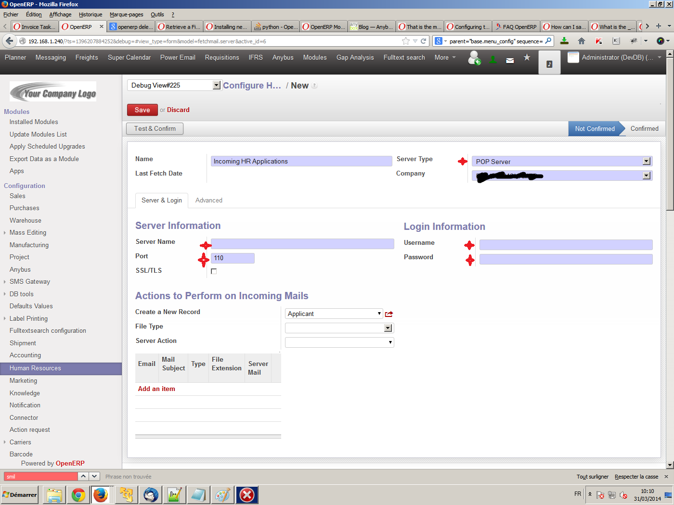Click the virtual keyboard K toolbar icon
This screenshot has height=505, width=674.
(616, 41)
